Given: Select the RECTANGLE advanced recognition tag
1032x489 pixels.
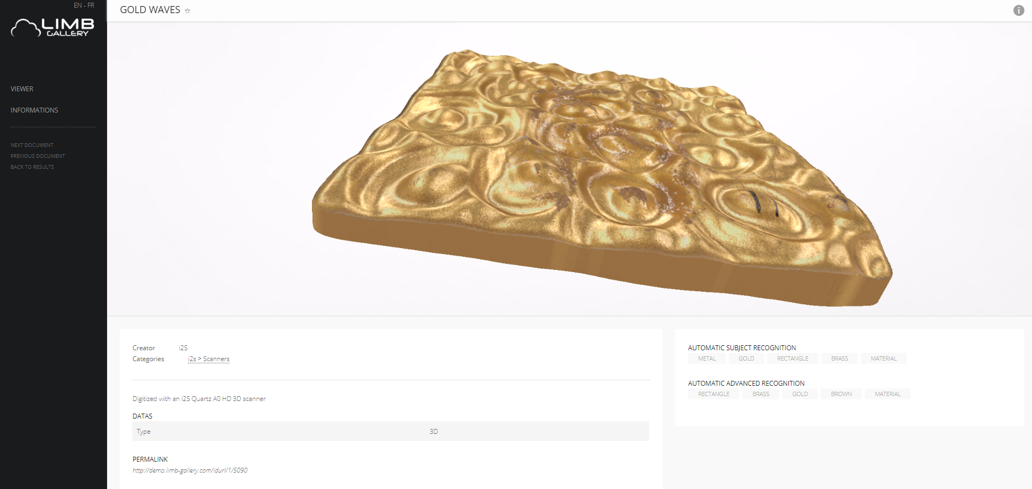Looking at the screenshot, I should click(x=714, y=394).
